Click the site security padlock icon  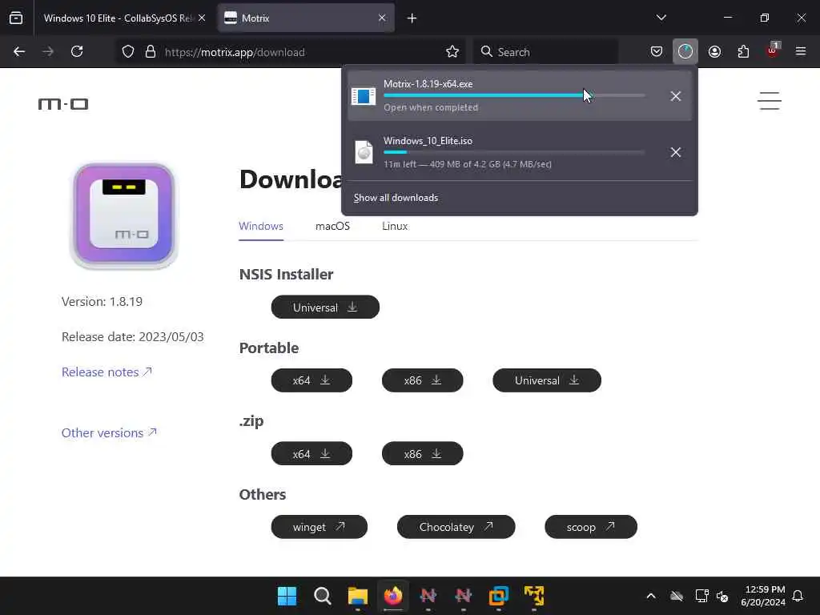151,52
